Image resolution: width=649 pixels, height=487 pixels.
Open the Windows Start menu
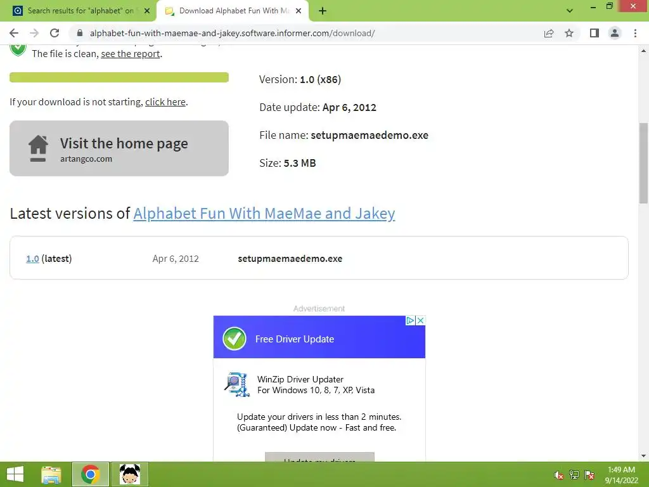click(x=15, y=474)
